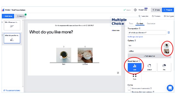This screenshot has height=99, width=176.
Task: Click slide list scrollbar down arrow
Action: 23,86
